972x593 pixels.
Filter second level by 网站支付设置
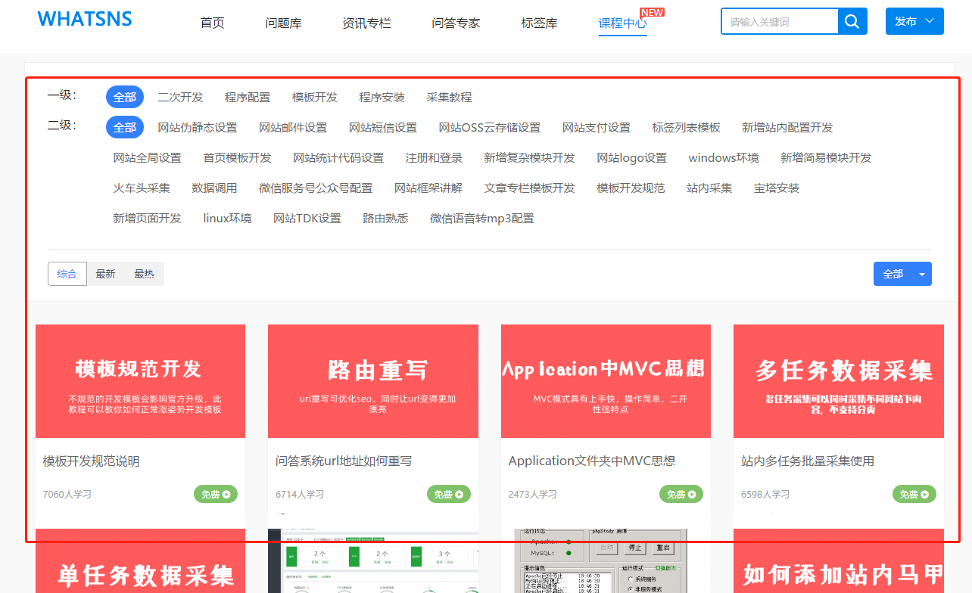(596, 128)
